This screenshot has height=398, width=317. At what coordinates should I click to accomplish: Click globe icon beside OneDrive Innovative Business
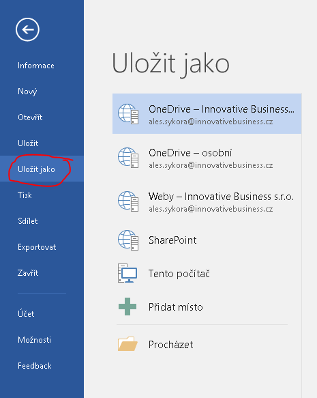coord(128,114)
